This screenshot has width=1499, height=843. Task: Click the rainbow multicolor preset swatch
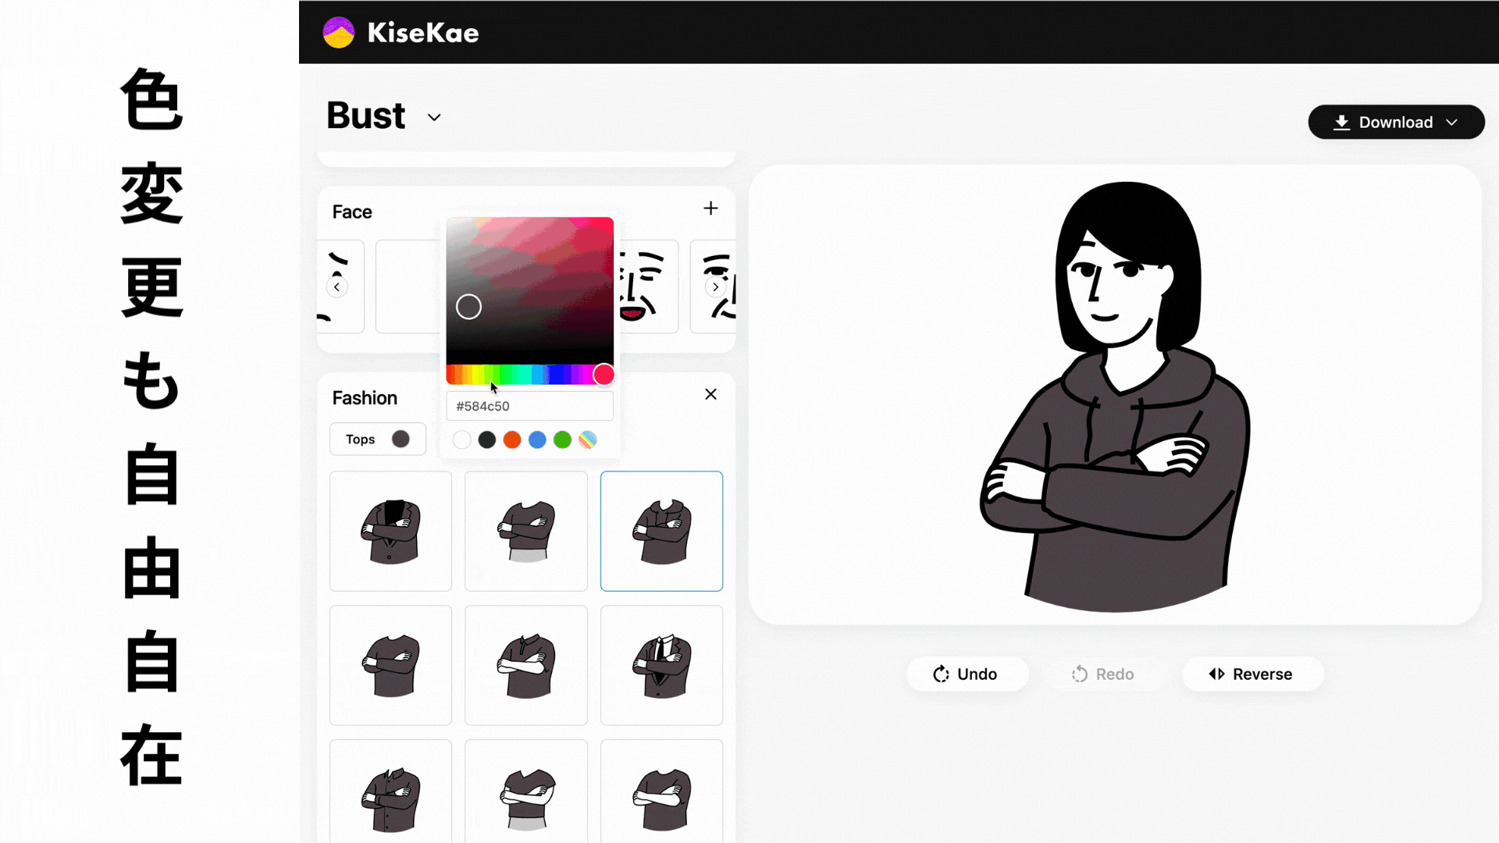coord(587,440)
